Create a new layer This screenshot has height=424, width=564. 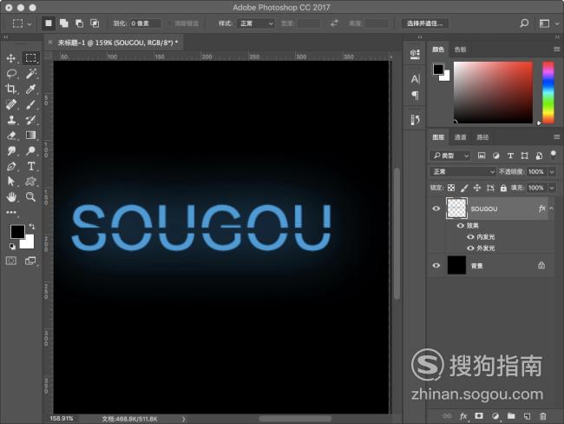coord(527,416)
